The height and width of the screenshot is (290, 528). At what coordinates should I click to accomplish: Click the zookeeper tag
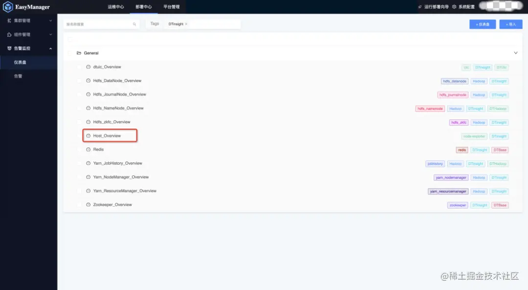(458, 205)
